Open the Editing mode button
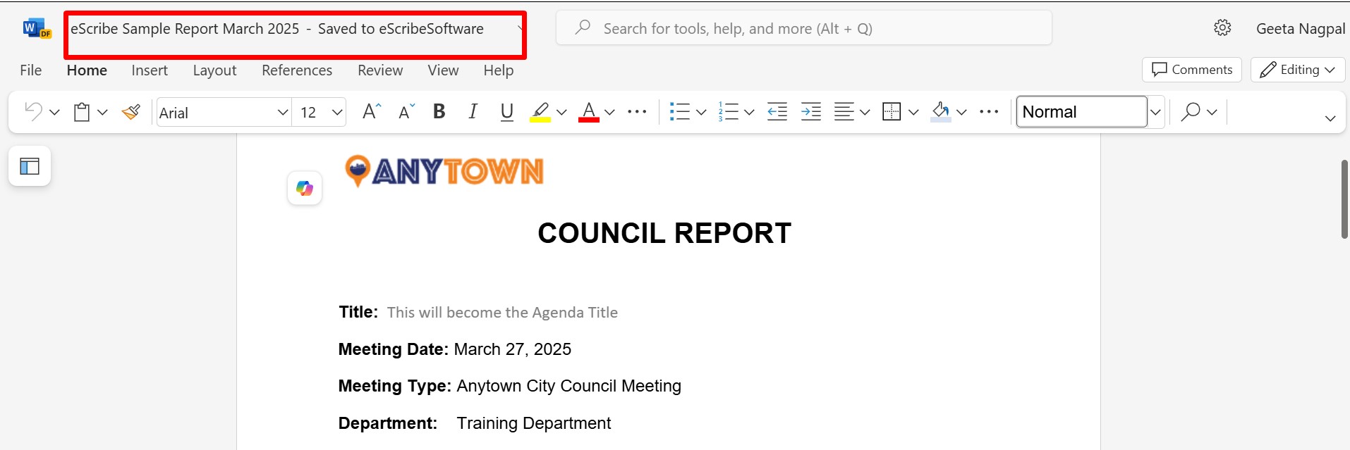Screen dimensions: 1350x450 [x=1297, y=70]
